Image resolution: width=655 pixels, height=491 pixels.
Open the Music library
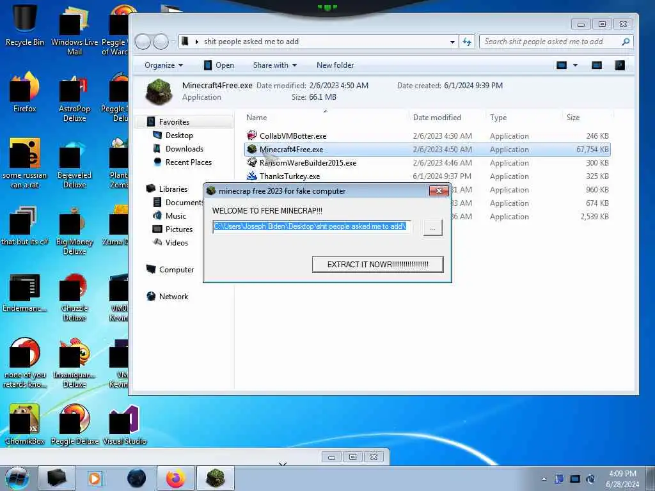click(x=175, y=216)
